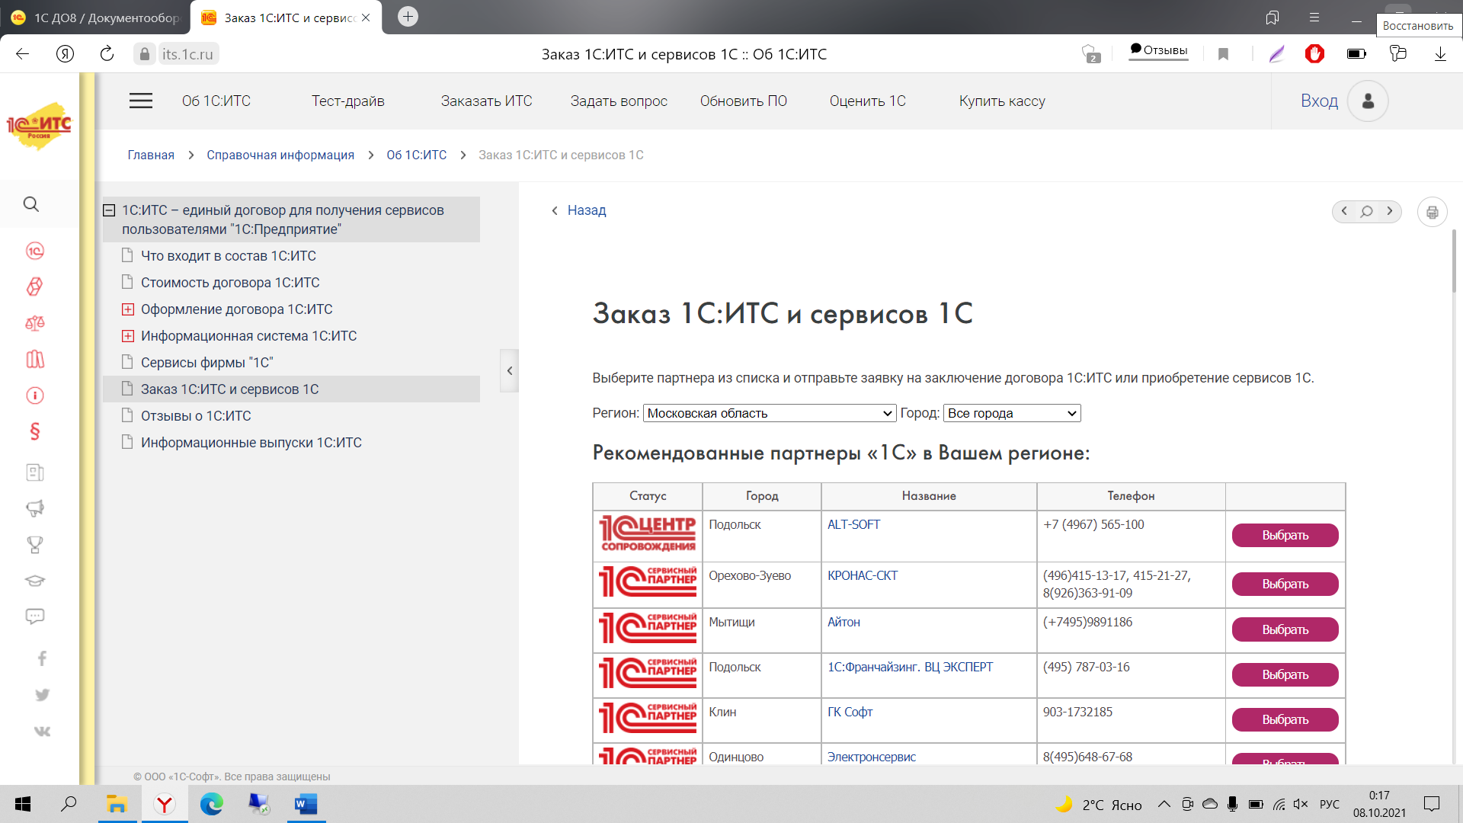Click the scales legal icon in sidebar
The width and height of the screenshot is (1463, 823).
[35, 323]
